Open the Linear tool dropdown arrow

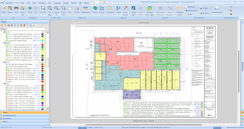102,15
